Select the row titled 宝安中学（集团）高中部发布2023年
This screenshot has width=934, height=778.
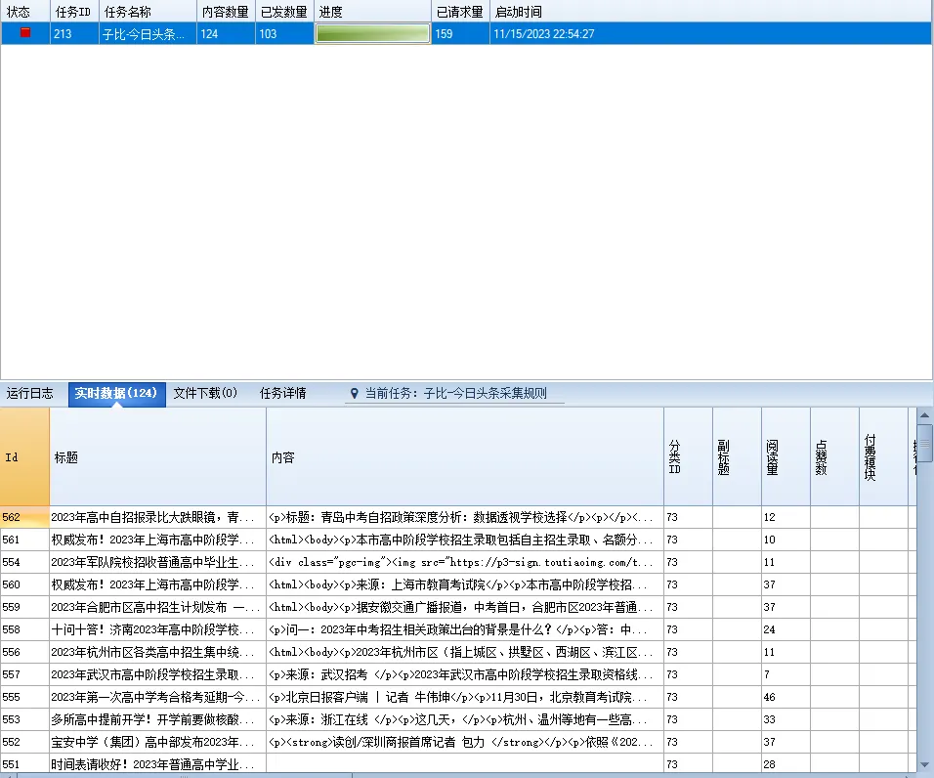457,742
